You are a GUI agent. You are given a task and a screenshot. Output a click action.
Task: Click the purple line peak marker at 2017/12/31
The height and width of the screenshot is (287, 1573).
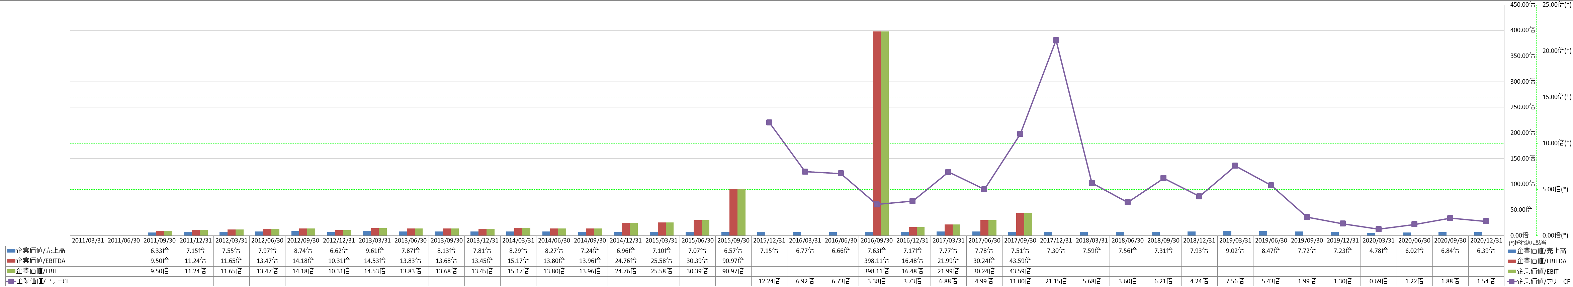[x=1056, y=40]
